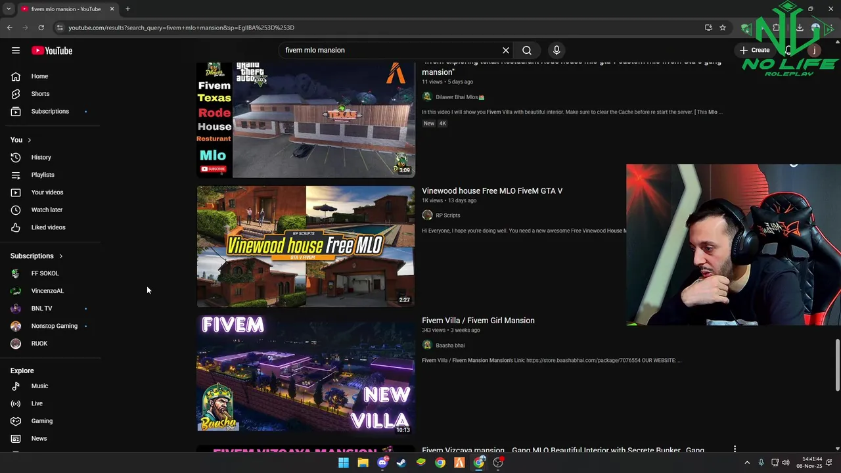Viewport: 841px width, 473px height.
Task: Open Baasha bhai channel link
Action: (450, 346)
